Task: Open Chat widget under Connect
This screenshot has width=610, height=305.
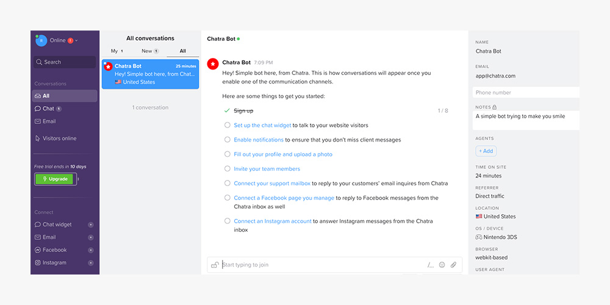Action: pos(53,224)
